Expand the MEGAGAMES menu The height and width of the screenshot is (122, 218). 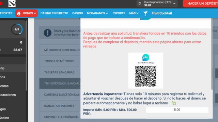pos(97,13)
